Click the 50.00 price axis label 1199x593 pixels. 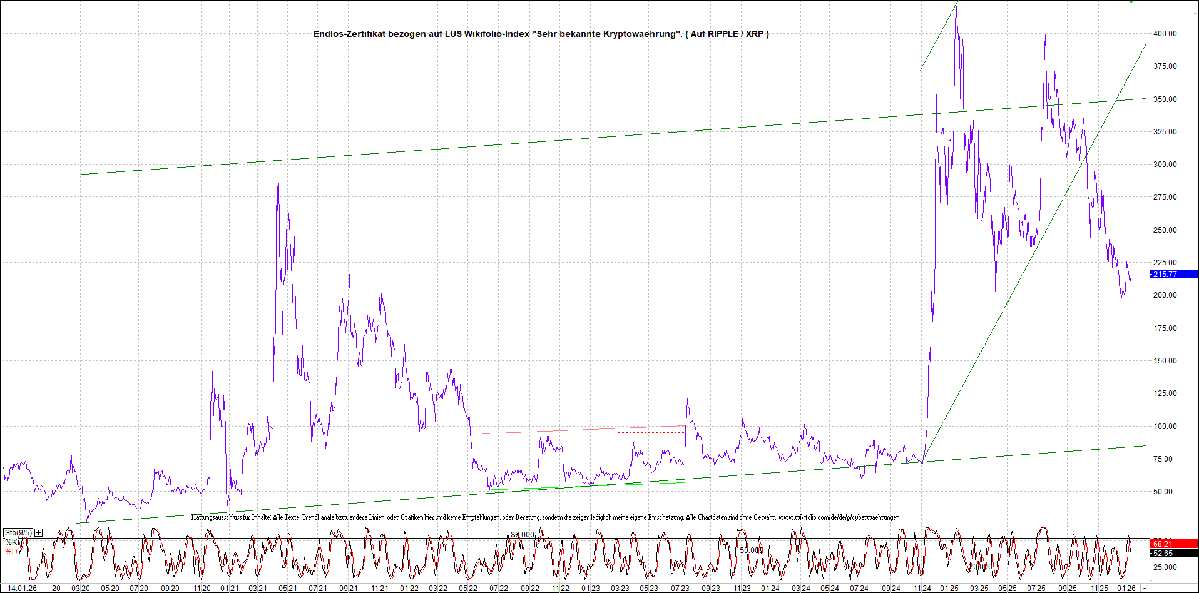click(1165, 492)
